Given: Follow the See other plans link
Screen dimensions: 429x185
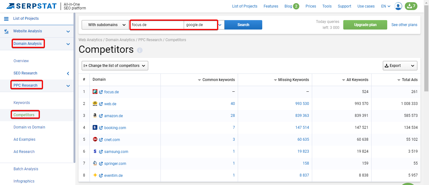Looking at the screenshot, I should point(404,25).
